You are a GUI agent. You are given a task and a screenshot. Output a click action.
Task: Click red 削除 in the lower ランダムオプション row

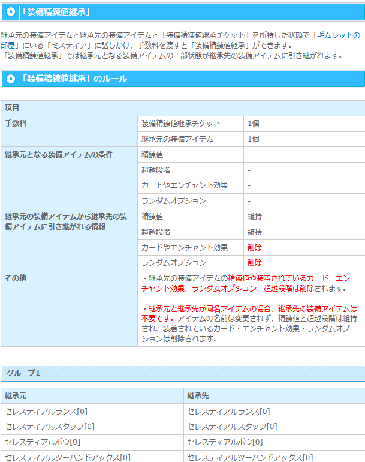click(x=255, y=263)
